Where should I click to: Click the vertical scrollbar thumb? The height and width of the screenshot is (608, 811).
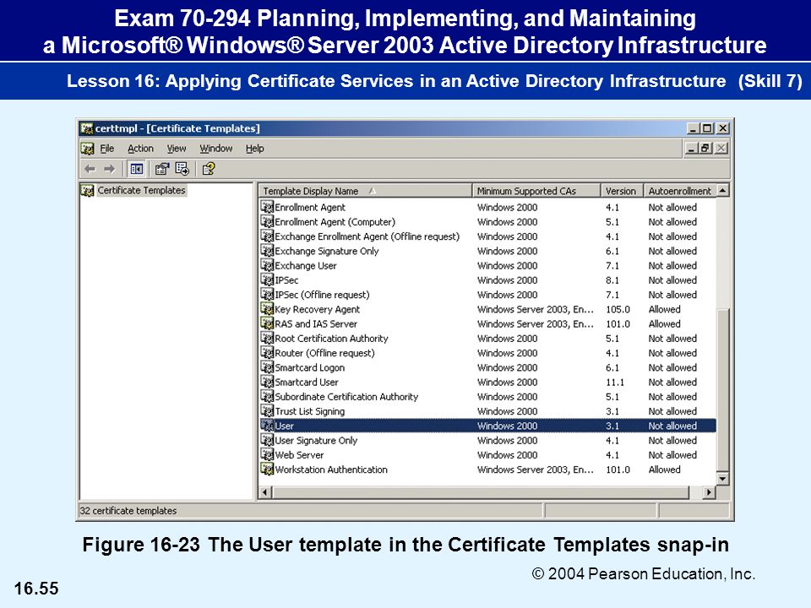722,390
